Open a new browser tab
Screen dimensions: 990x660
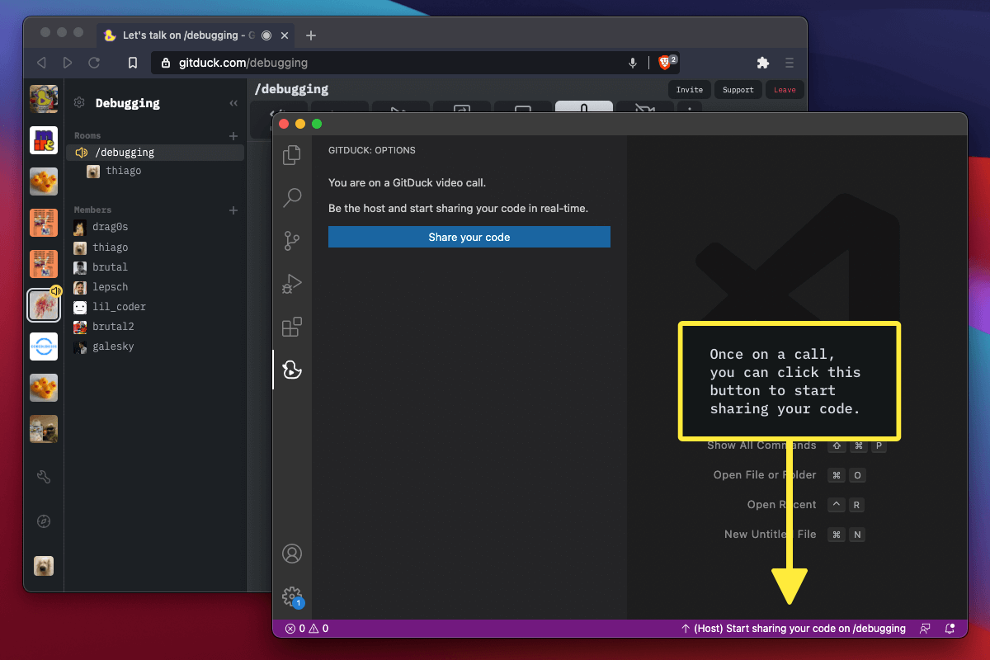(x=311, y=35)
